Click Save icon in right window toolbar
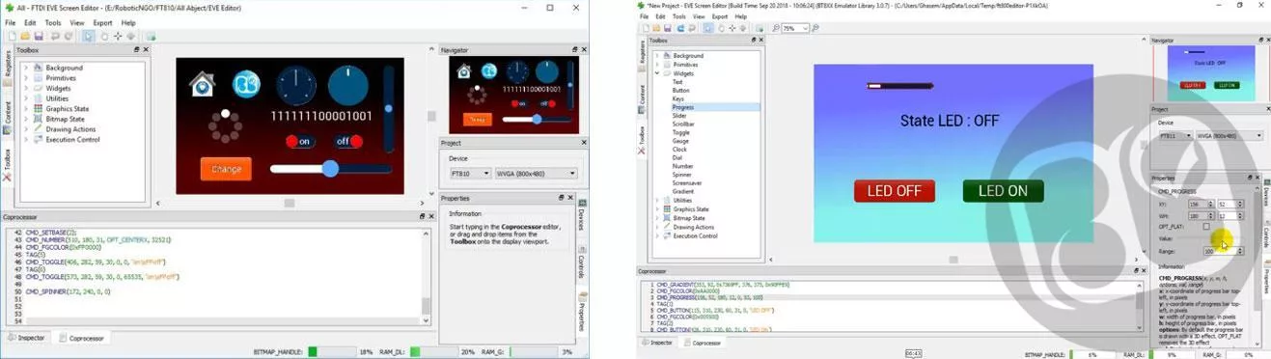 click(667, 29)
